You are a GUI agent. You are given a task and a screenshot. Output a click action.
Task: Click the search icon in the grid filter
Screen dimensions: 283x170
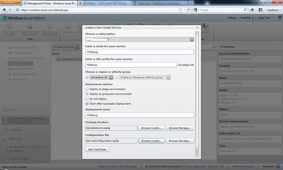pos(213,47)
